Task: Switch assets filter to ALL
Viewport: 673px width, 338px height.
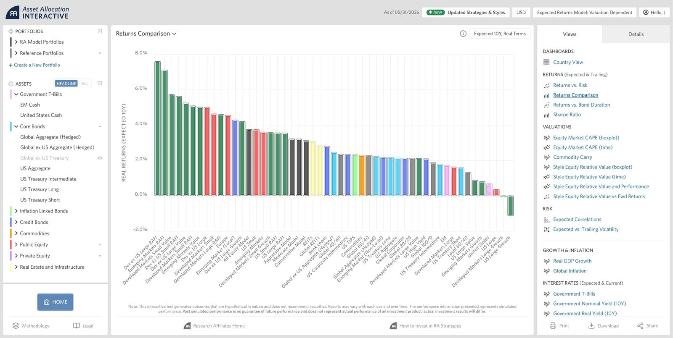Action: point(85,84)
